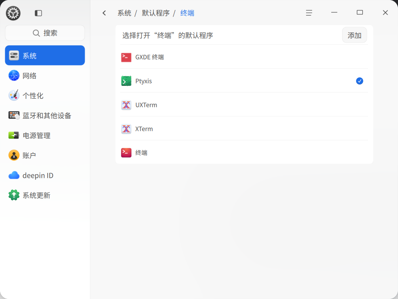The width and height of the screenshot is (398, 299).
Task: Click the XTerm X icon
Action: tap(126, 129)
